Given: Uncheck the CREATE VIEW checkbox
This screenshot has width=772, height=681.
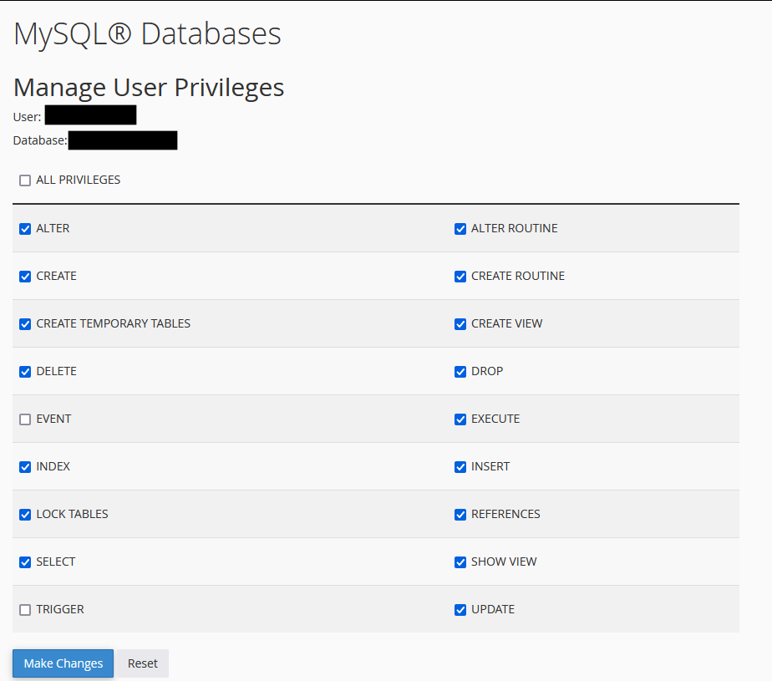Looking at the screenshot, I should pyautogui.click(x=460, y=324).
